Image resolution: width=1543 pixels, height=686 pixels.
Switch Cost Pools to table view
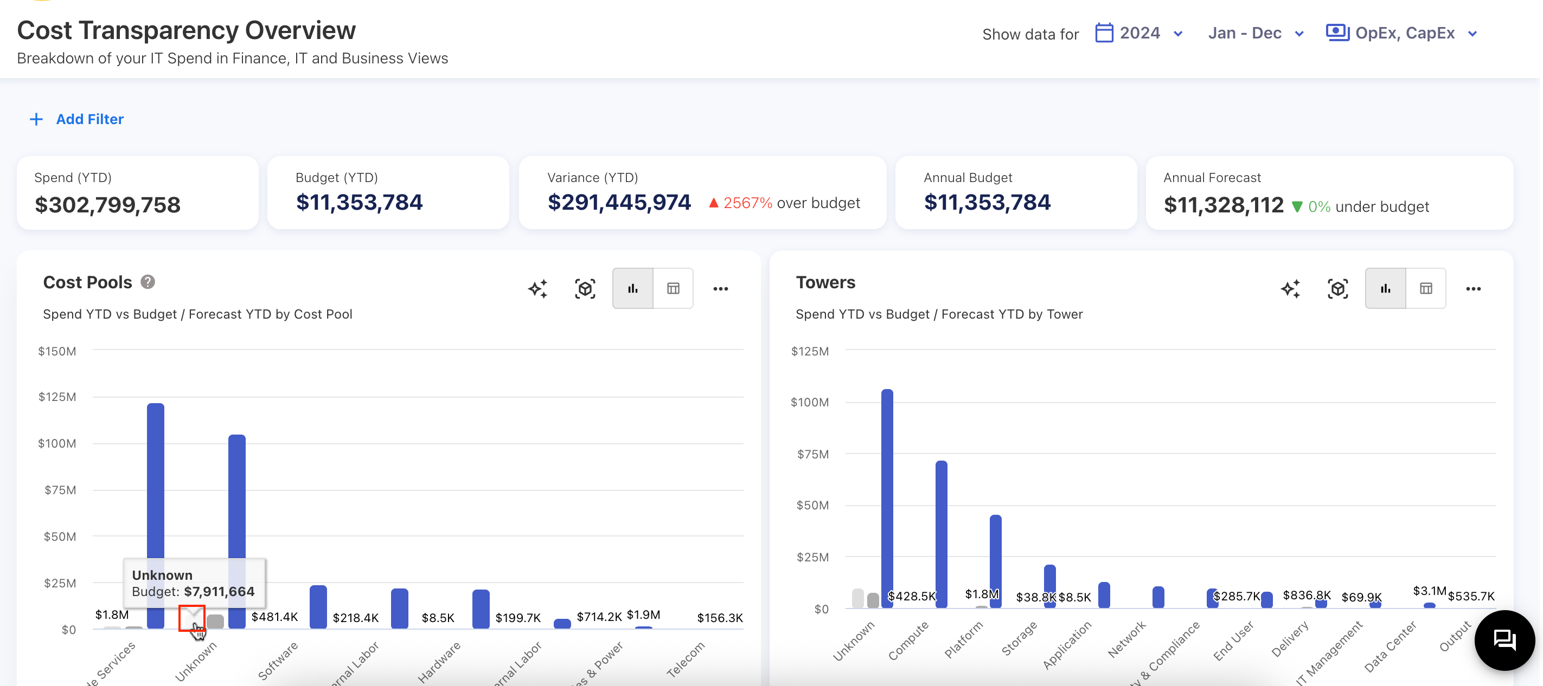673,288
